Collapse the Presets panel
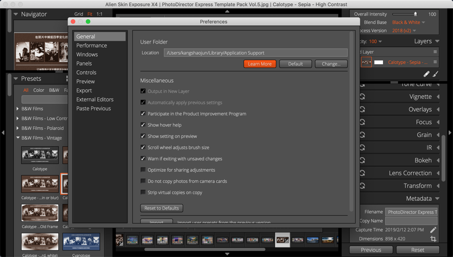This screenshot has height=257, width=453. [x=16, y=78]
